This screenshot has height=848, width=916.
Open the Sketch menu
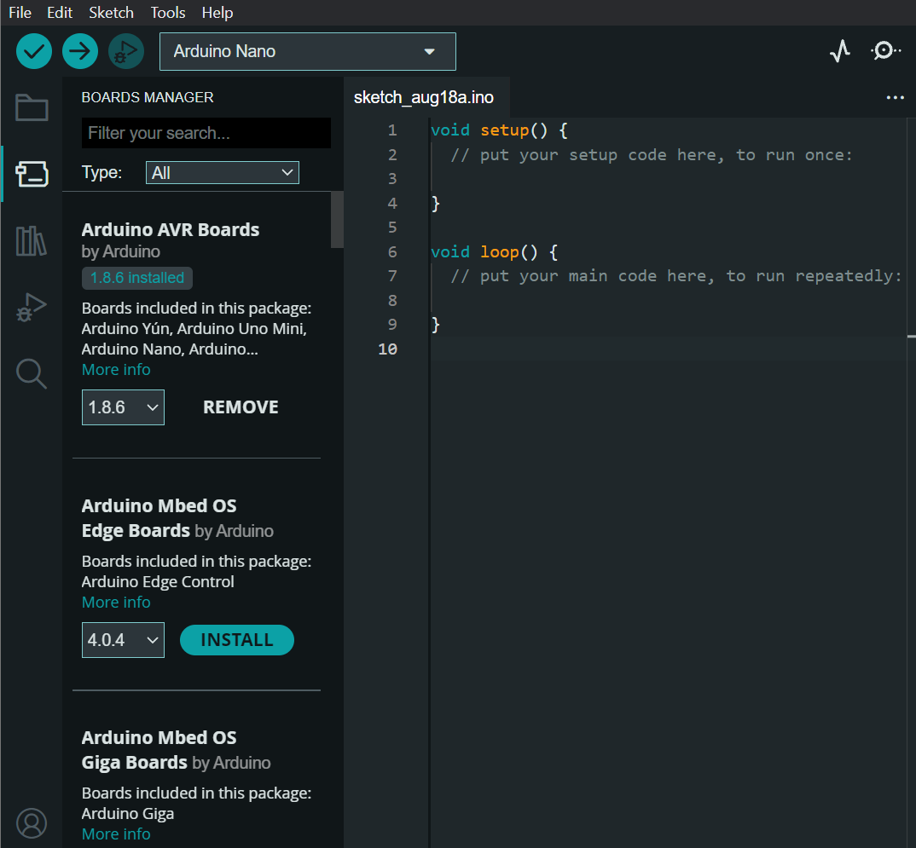click(111, 13)
